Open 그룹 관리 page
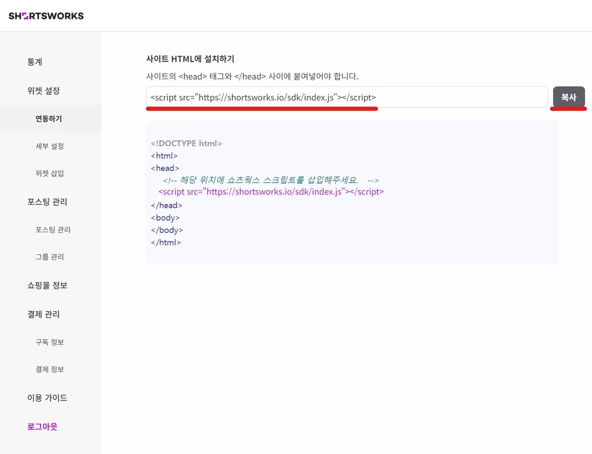 (x=50, y=257)
